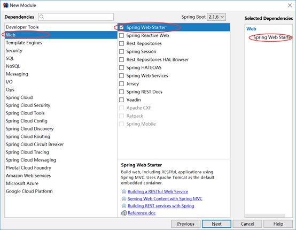Select the Developer Tools category
This screenshot has width=296, height=230.
click(x=61, y=27)
